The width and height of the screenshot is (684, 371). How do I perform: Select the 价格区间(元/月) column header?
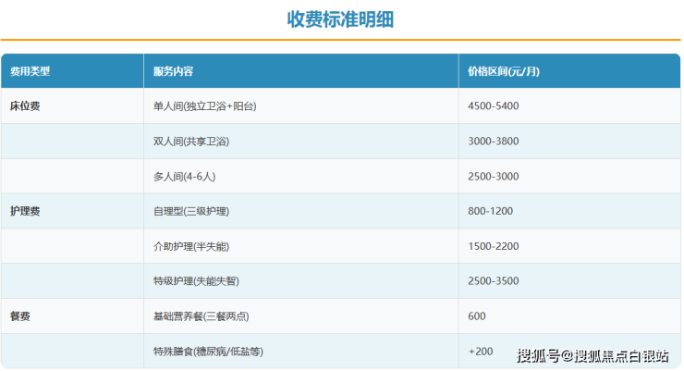pyautogui.click(x=505, y=71)
